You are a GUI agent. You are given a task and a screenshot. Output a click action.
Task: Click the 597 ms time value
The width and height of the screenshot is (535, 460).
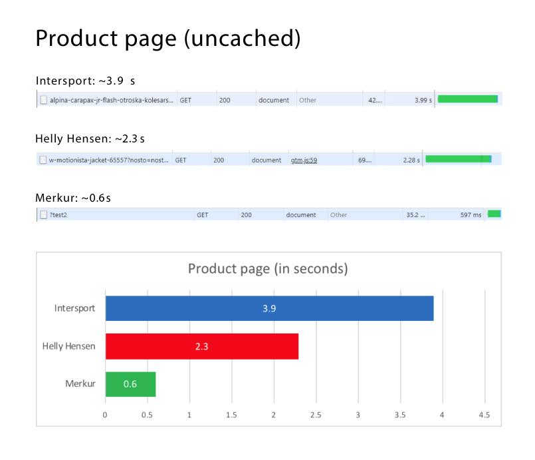tap(471, 214)
